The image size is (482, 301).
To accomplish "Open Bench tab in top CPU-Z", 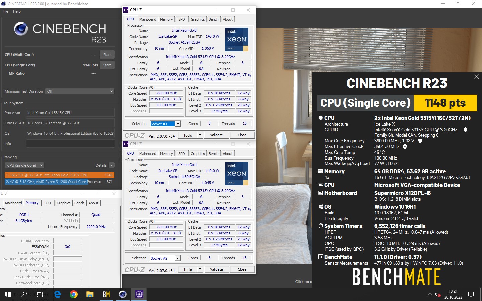I will click(214, 19).
